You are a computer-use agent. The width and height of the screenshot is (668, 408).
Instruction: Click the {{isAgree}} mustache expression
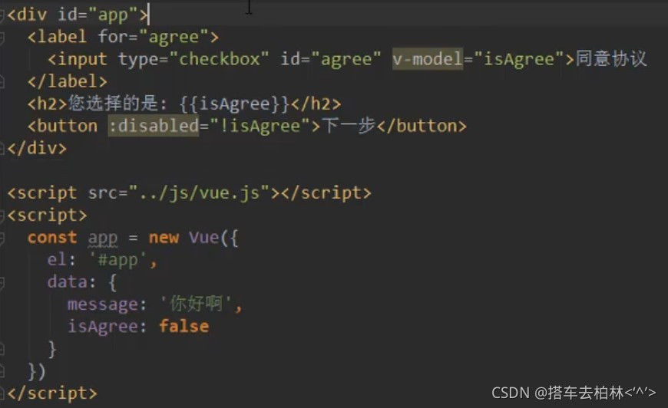(234, 104)
